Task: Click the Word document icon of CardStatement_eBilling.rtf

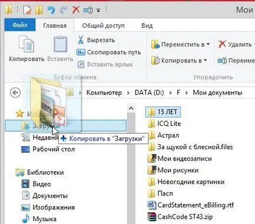Action: pos(152,205)
